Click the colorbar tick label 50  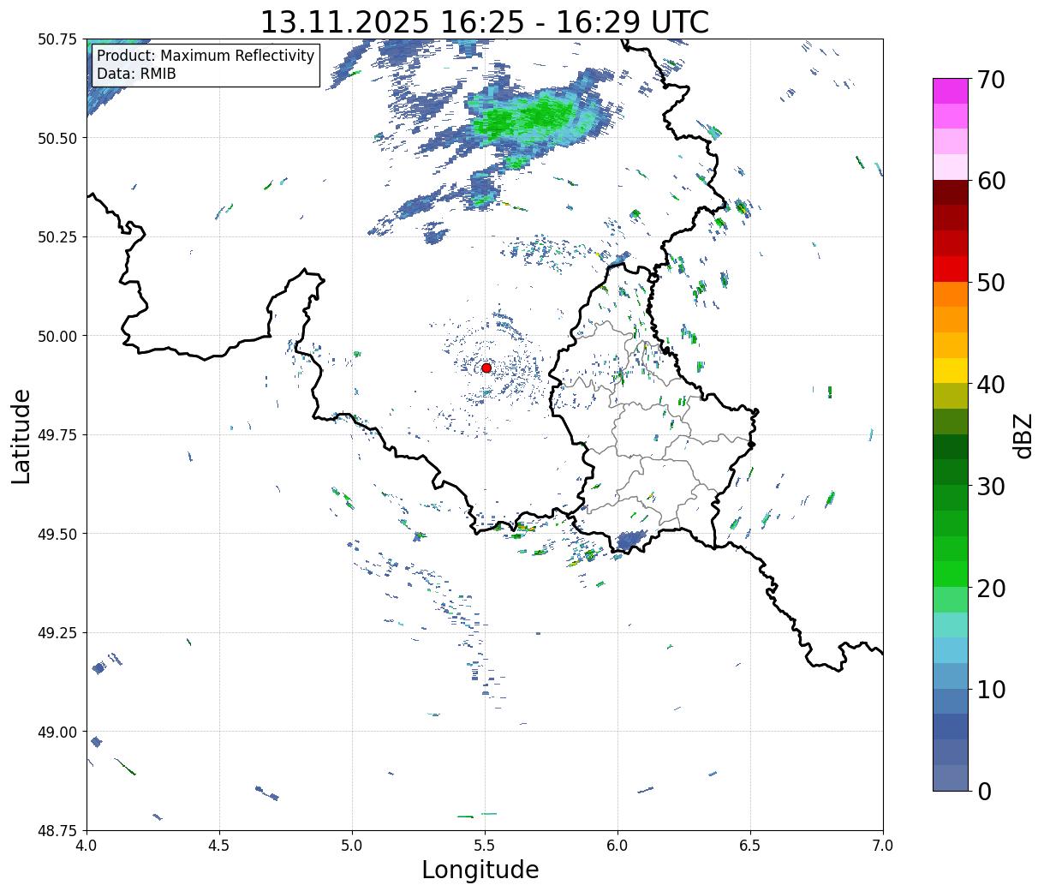[x=990, y=283]
